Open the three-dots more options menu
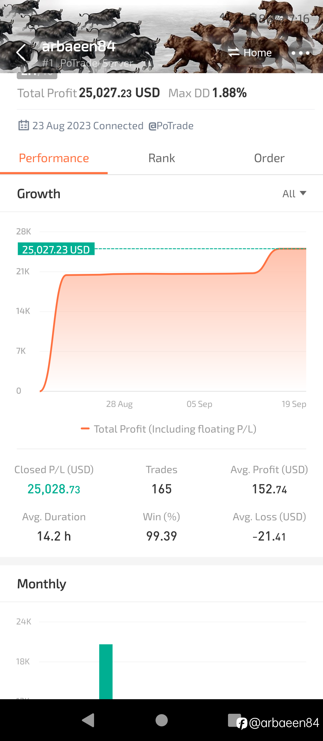This screenshot has width=323, height=741. [300, 53]
